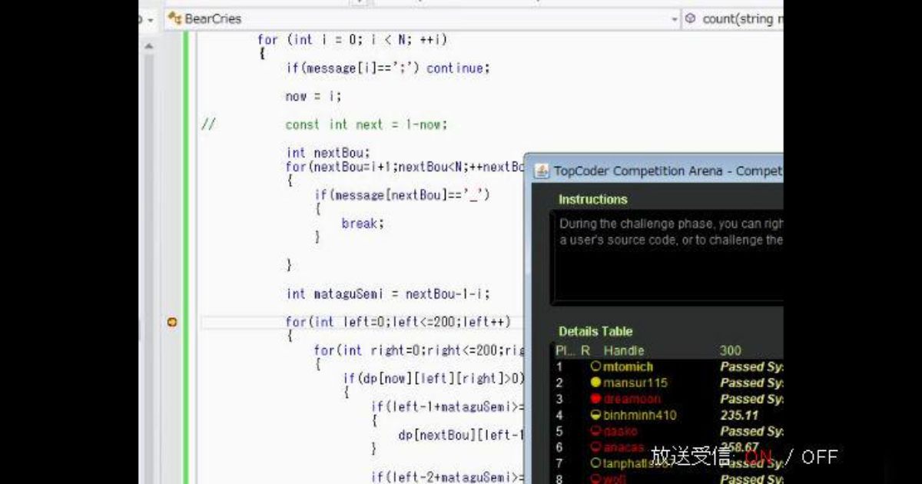
Task: Click the BearCries class icon in navigation bar
Action: (174, 18)
